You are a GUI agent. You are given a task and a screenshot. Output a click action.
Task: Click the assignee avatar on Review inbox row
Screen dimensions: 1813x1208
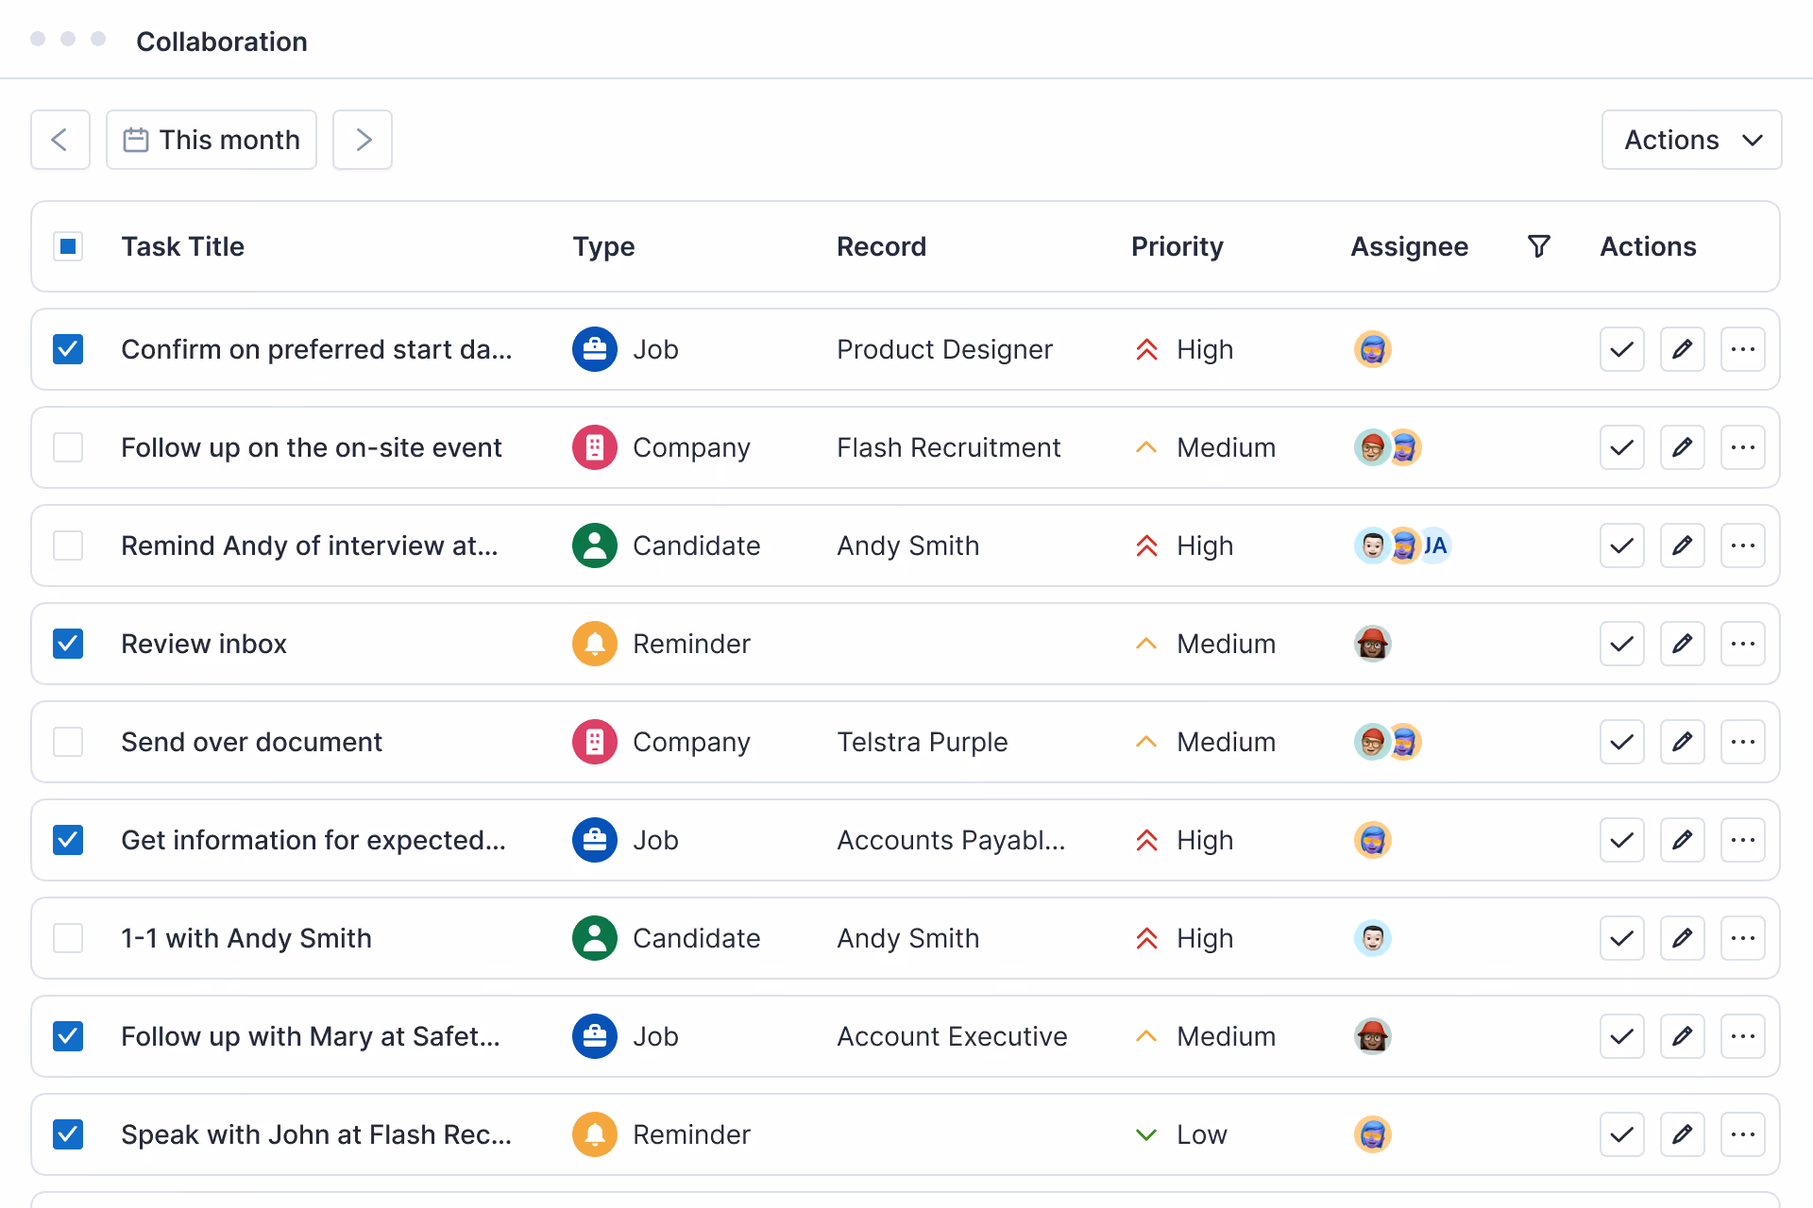click(1373, 644)
